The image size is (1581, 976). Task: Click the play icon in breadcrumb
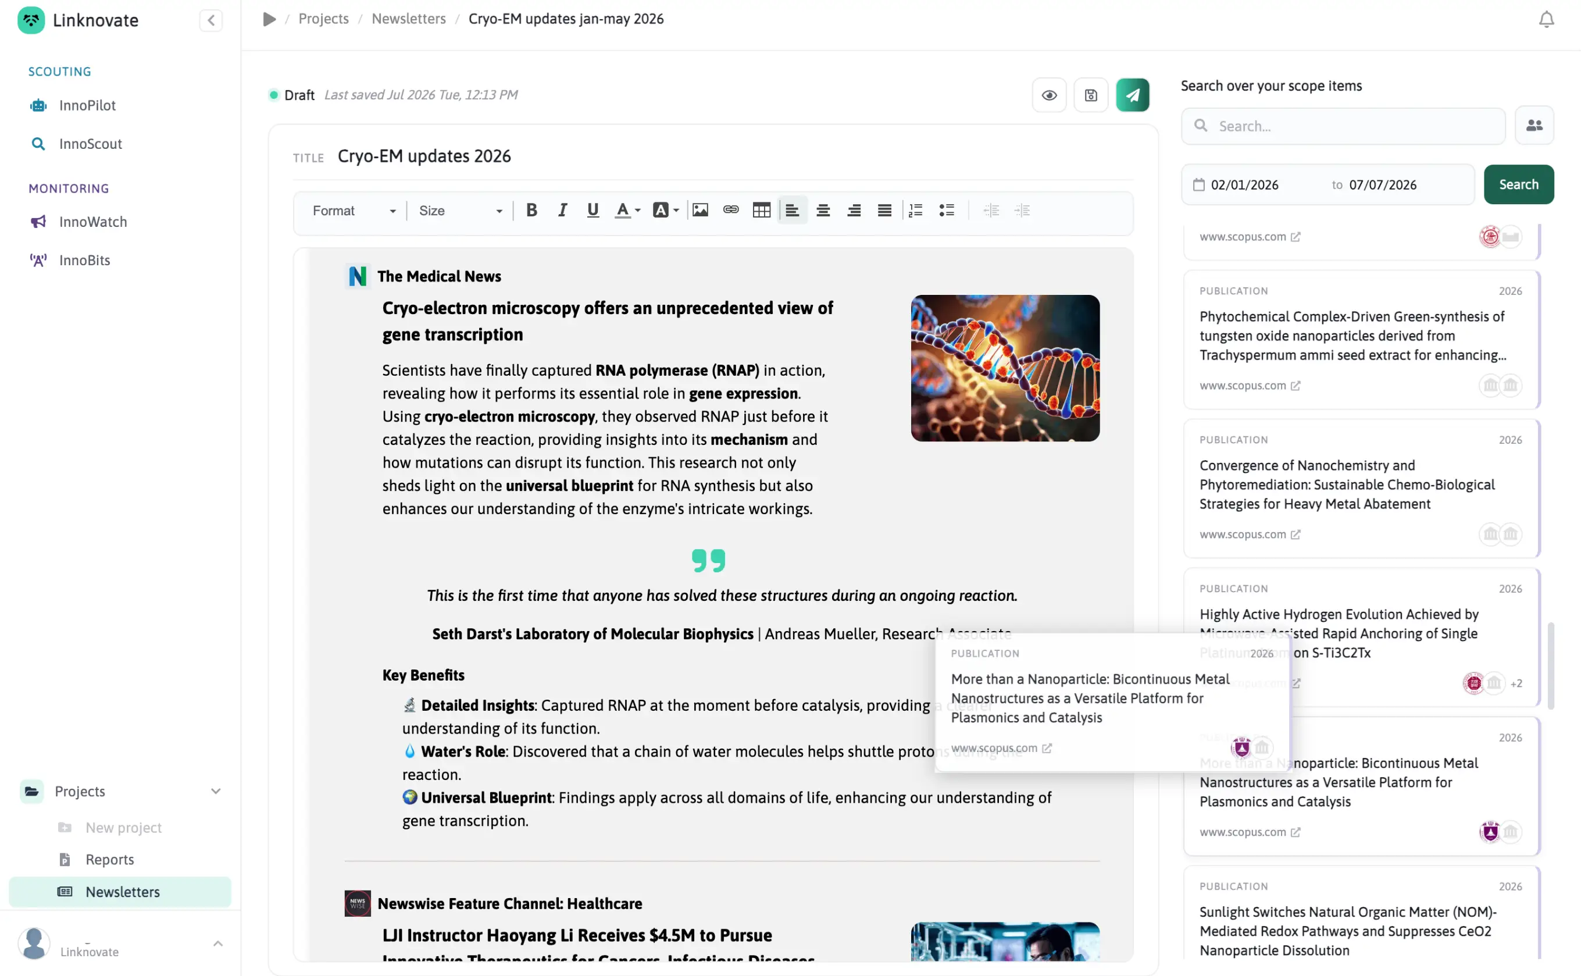(269, 19)
